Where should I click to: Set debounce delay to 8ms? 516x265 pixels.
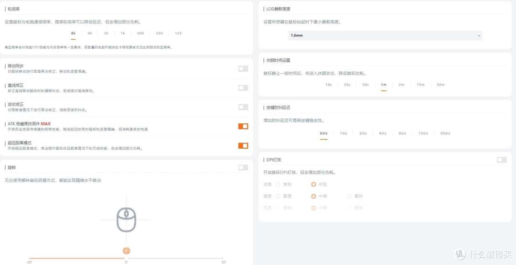(402, 133)
